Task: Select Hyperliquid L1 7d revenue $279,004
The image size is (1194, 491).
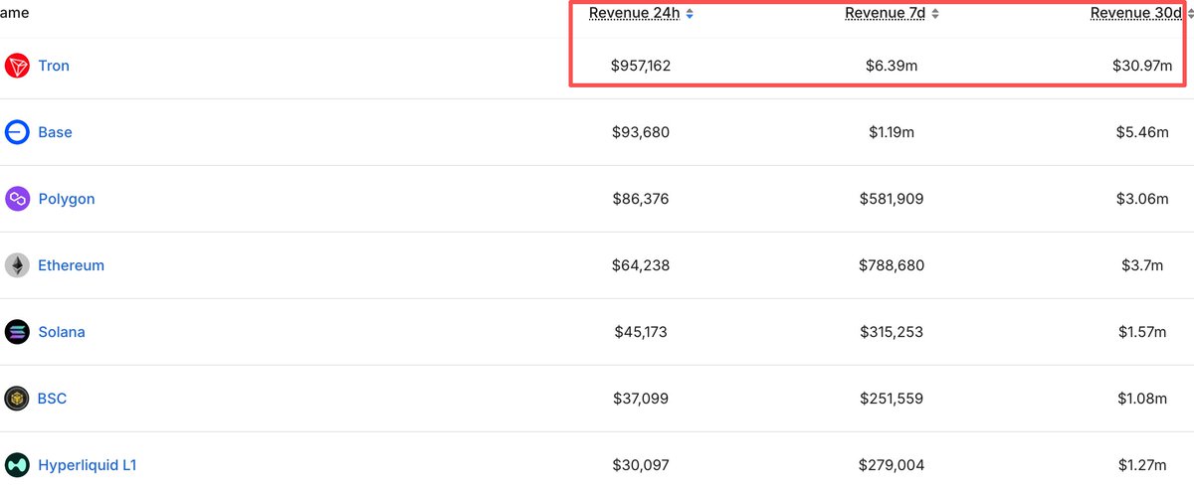Action: coord(892,465)
